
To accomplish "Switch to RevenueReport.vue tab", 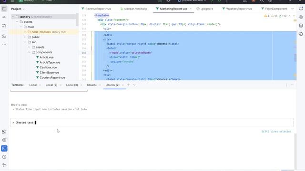I will (x=96, y=9).
